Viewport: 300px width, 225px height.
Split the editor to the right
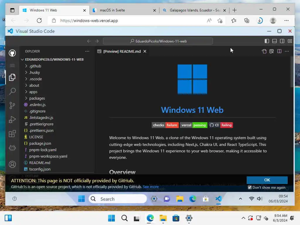[279, 51]
